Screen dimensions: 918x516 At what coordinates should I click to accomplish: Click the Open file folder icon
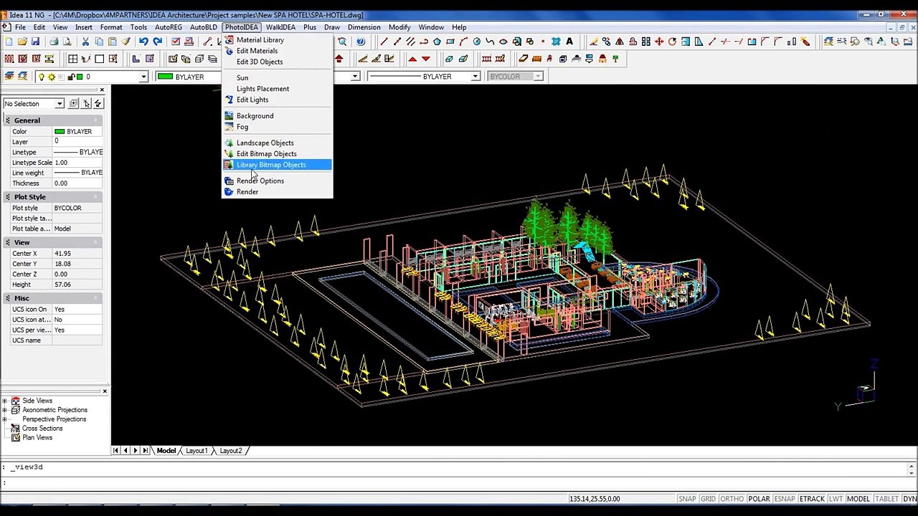(x=22, y=42)
